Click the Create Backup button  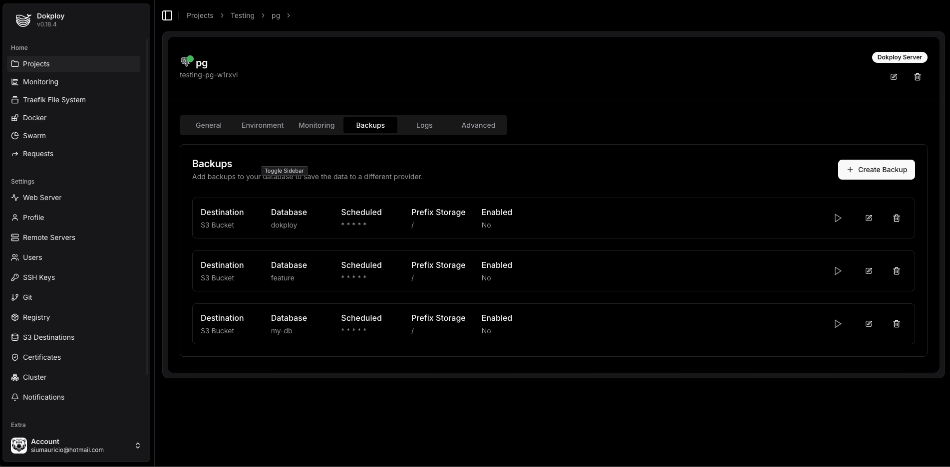point(877,170)
